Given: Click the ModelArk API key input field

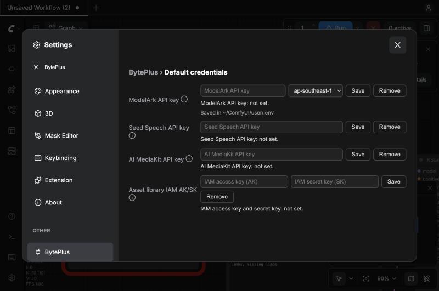Looking at the screenshot, I should pos(243,91).
